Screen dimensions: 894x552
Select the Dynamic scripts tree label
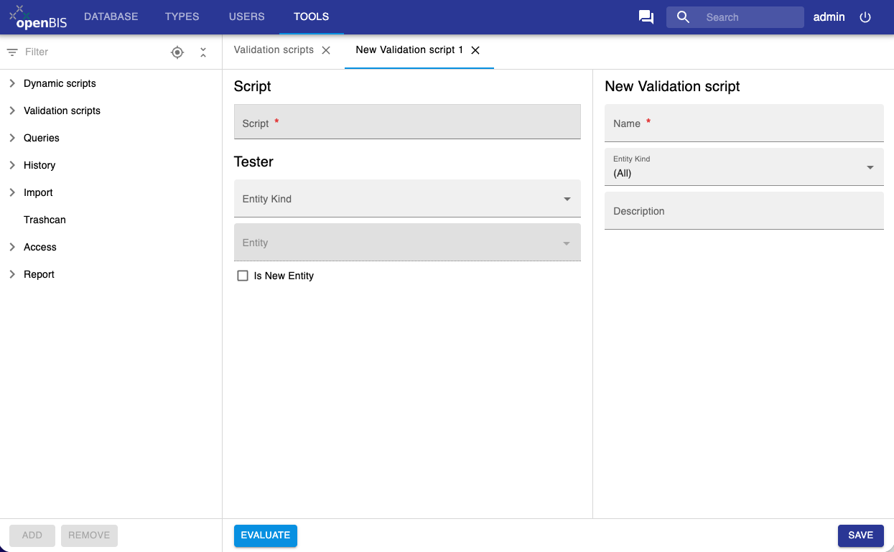[60, 83]
